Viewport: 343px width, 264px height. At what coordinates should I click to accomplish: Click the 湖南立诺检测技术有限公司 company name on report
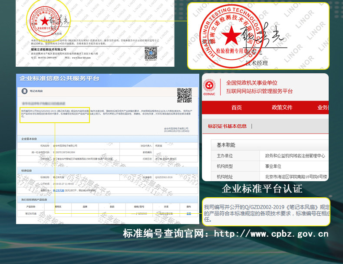(x=49, y=49)
